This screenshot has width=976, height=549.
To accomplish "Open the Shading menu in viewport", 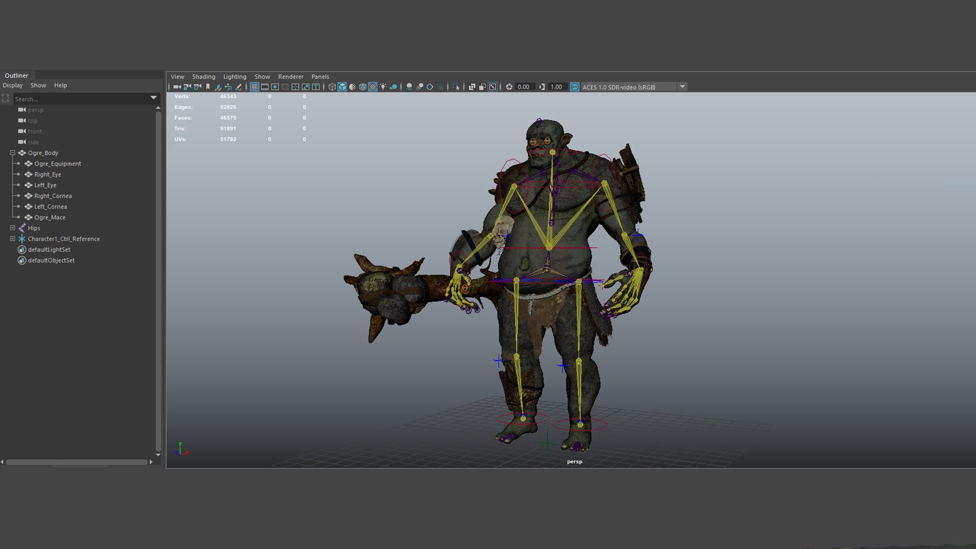I will [x=203, y=77].
